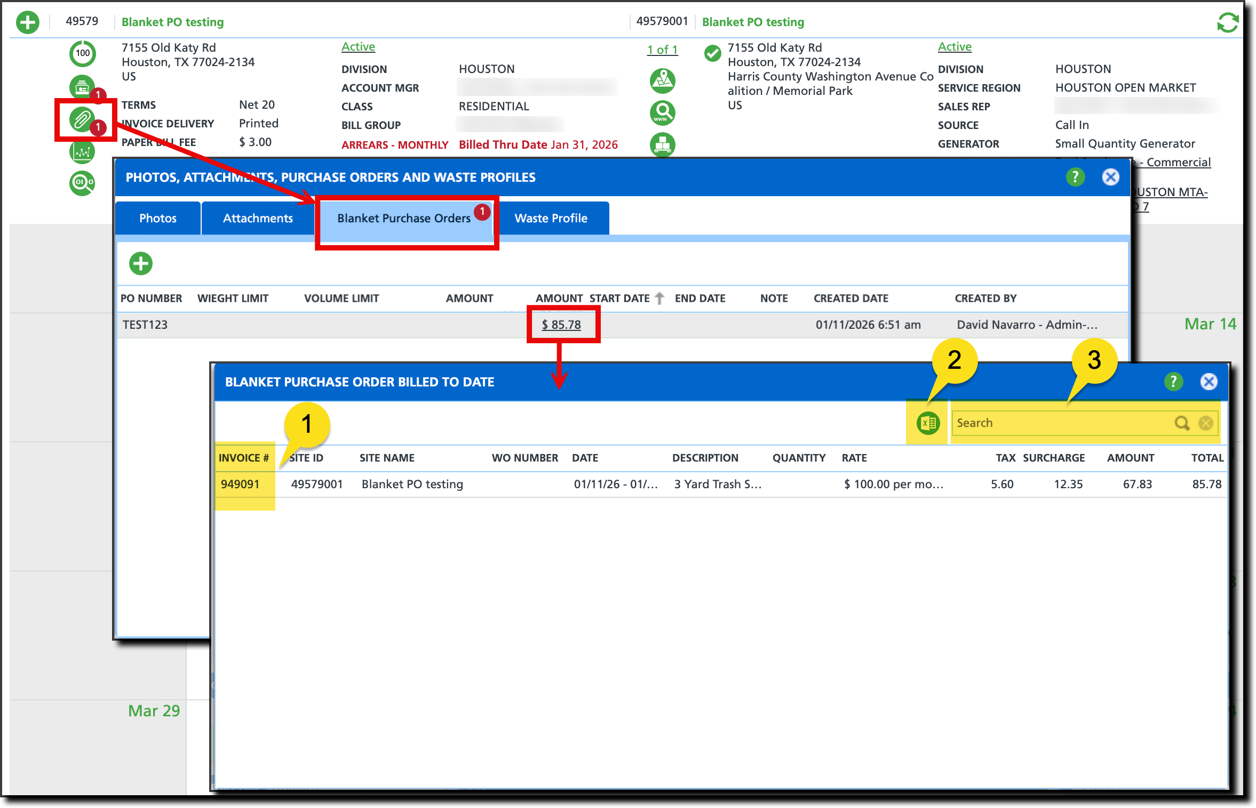
Task: Click the clear search X icon
Action: tap(1205, 423)
